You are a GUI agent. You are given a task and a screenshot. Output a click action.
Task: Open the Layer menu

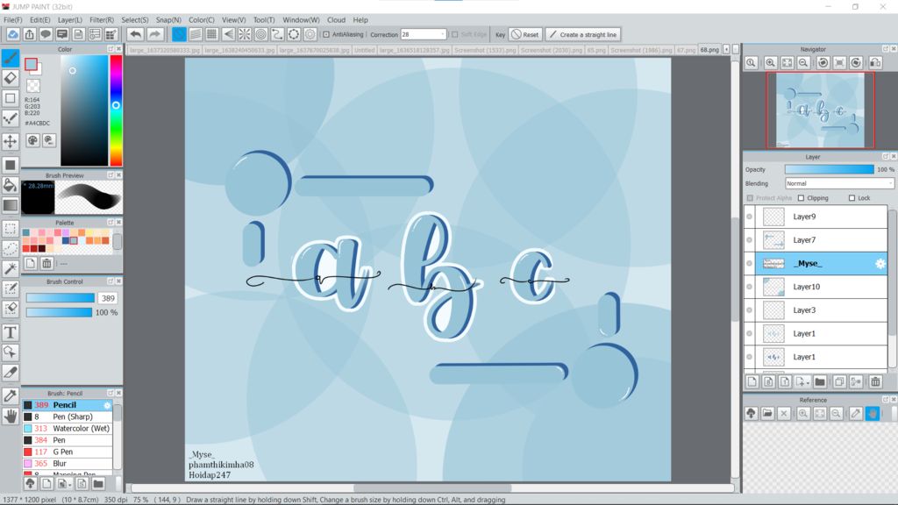click(70, 19)
